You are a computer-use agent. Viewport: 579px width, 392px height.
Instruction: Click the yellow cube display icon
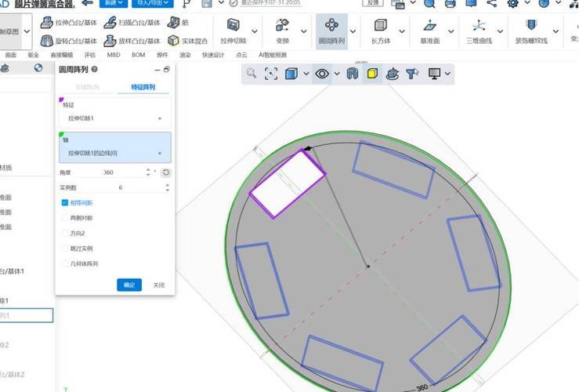(373, 74)
